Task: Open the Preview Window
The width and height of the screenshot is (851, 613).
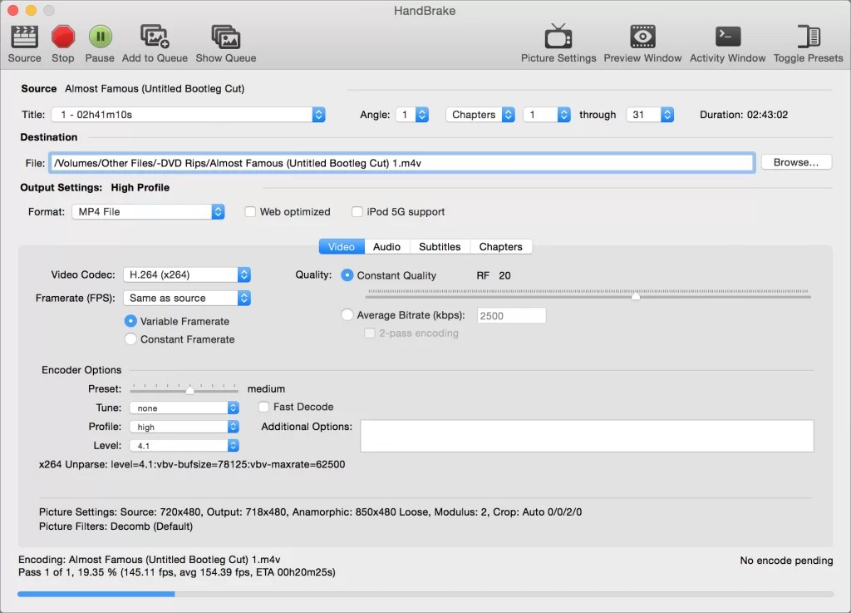Action: click(642, 37)
